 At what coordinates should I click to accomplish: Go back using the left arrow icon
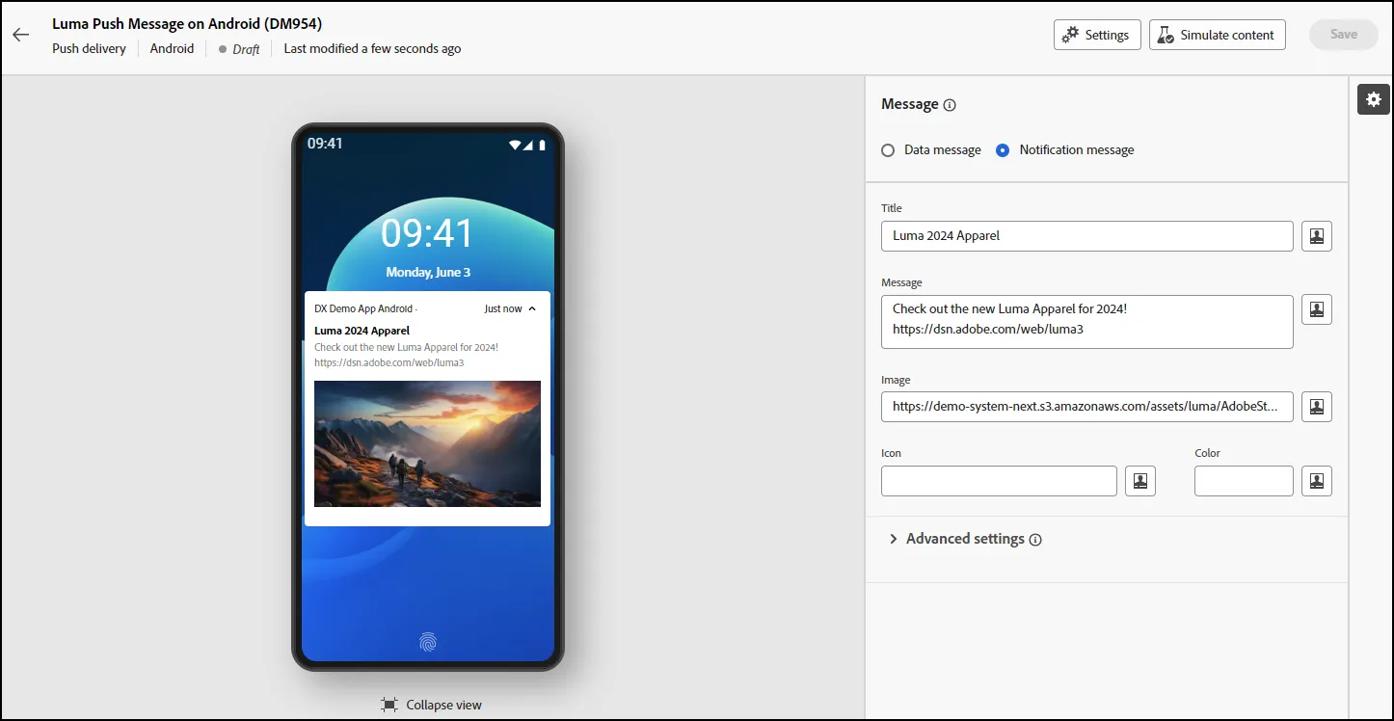pyautogui.click(x=21, y=35)
